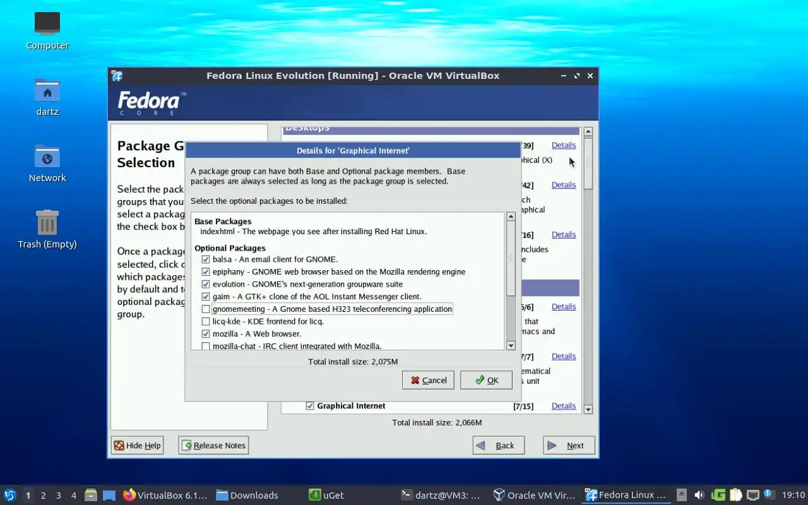Switch to the Downloads taskbar item
This screenshot has height=505, width=808.
point(247,496)
